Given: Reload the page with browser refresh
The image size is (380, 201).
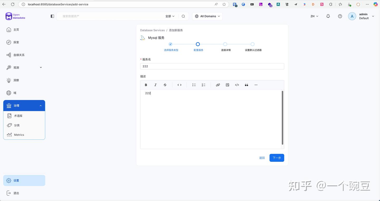Looking at the screenshot, I should point(13,4).
